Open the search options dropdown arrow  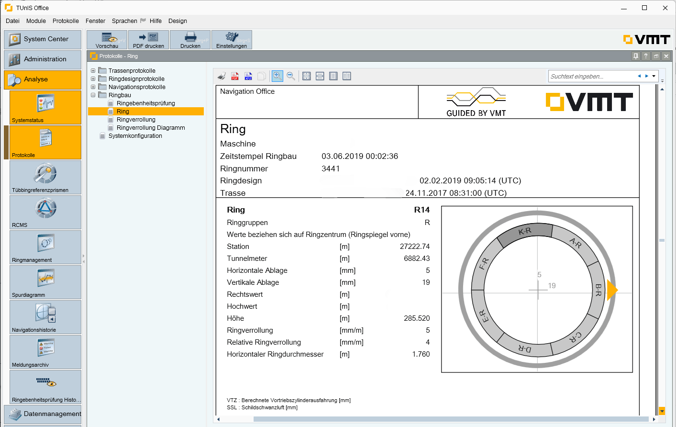pyautogui.click(x=654, y=76)
